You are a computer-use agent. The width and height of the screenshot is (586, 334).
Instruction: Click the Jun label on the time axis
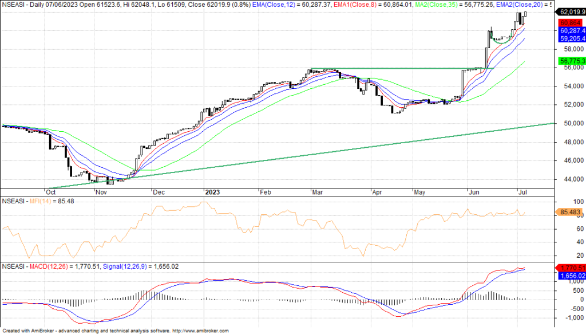click(x=473, y=193)
